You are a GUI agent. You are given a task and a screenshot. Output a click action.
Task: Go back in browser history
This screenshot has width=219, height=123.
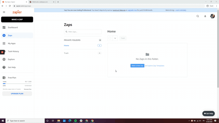[x=2, y=6]
